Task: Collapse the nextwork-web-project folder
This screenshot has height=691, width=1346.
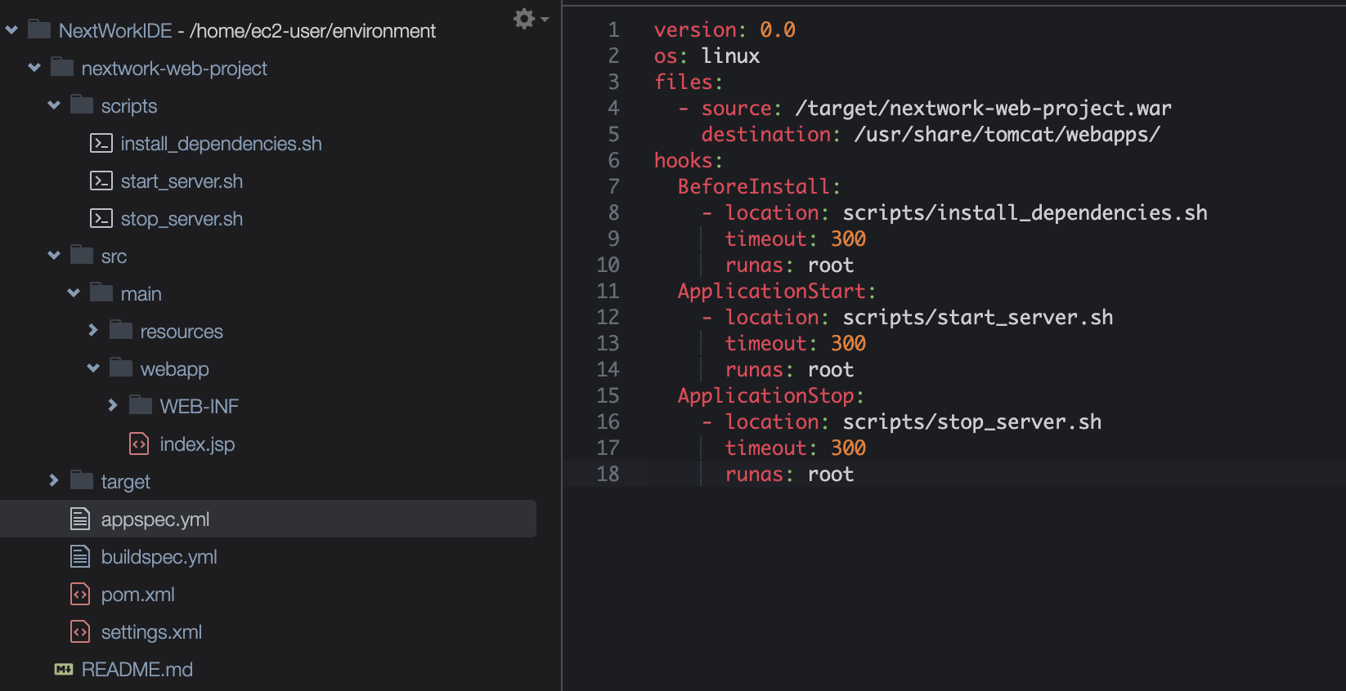Action: (34, 68)
